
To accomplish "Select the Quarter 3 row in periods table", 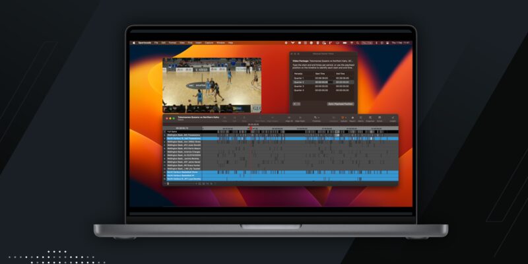I will point(323,86).
